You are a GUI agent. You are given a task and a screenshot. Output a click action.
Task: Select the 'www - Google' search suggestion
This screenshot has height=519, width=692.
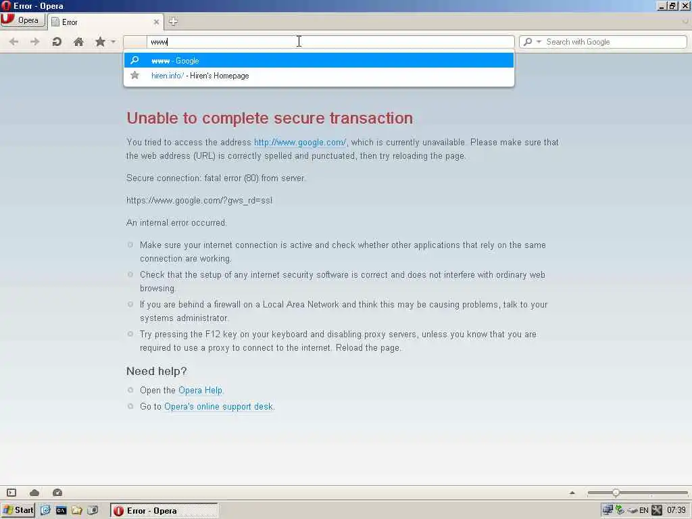(319, 60)
